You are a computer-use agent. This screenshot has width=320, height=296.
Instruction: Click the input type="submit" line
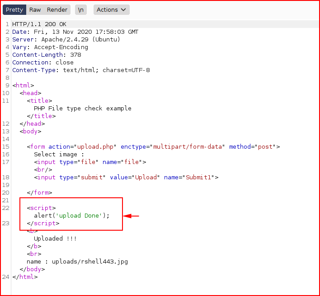(126, 178)
